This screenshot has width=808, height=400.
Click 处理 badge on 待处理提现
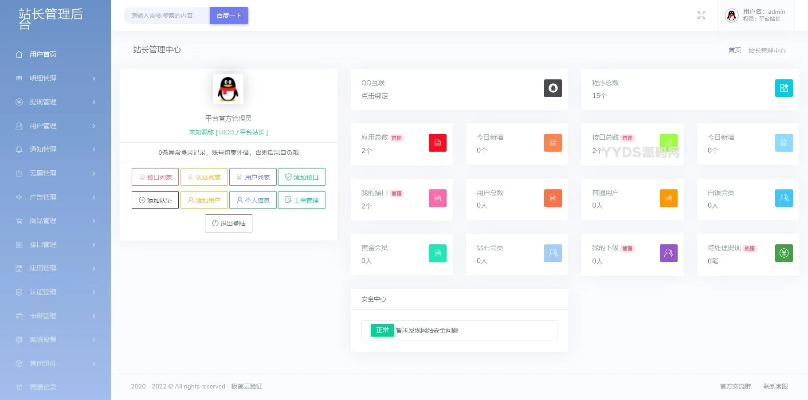click(x=749, y=248)
